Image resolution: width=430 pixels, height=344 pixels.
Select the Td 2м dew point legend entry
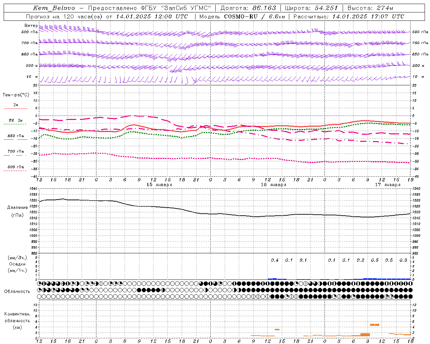click(x=15, y=120)
